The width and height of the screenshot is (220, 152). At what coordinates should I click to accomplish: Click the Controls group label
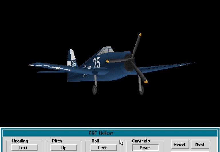[x=141, y=141]
